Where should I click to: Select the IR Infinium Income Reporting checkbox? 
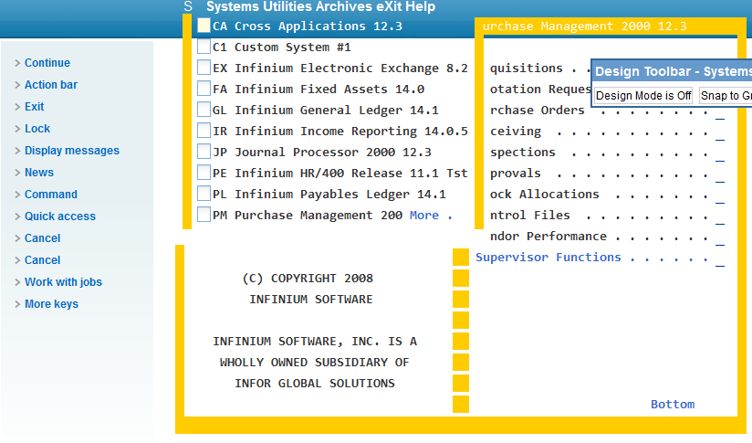[204, 131]
